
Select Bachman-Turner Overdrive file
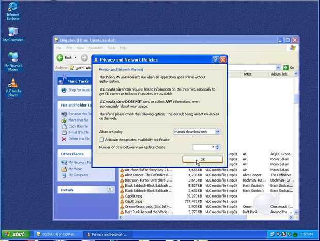(149, 180)
